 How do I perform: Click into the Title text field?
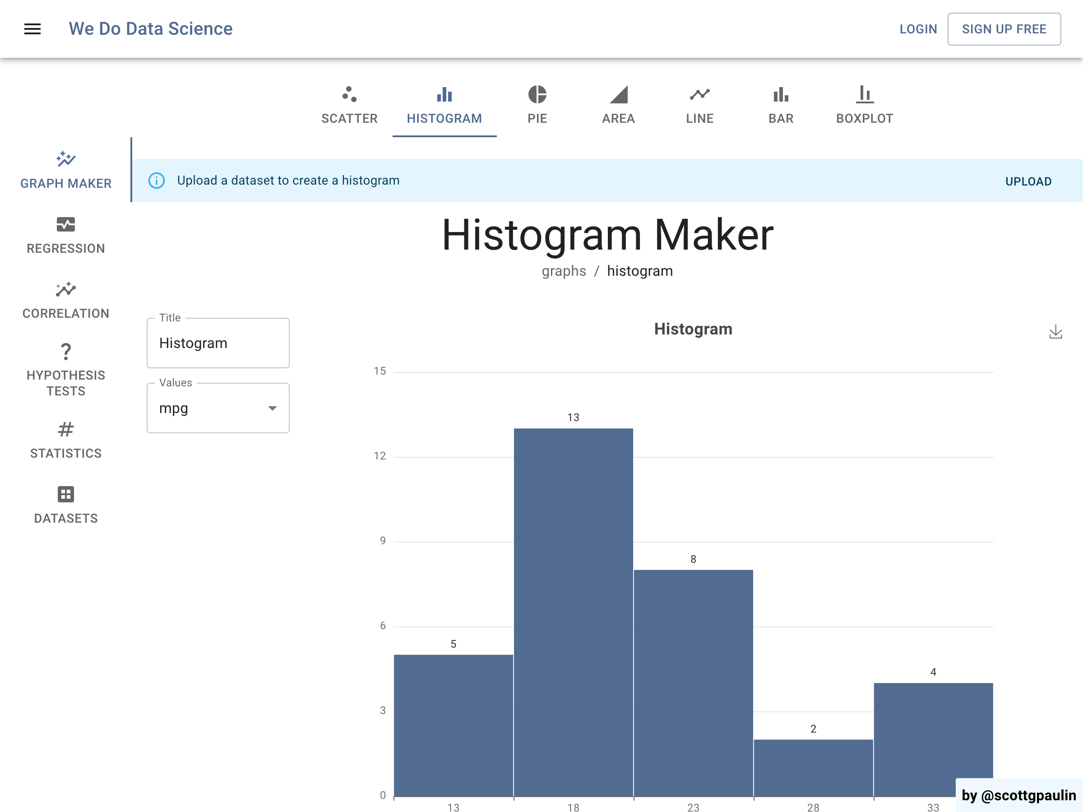[218, 343]
